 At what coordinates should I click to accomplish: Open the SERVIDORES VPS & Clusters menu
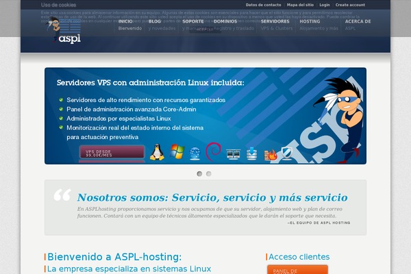(277, 25)
